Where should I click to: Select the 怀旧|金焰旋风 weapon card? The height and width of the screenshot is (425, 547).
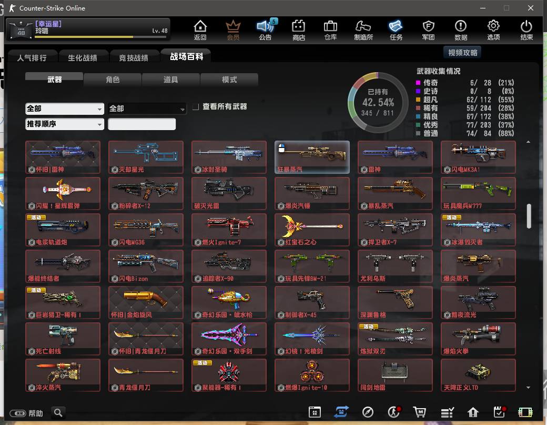(x=146, y=302)
